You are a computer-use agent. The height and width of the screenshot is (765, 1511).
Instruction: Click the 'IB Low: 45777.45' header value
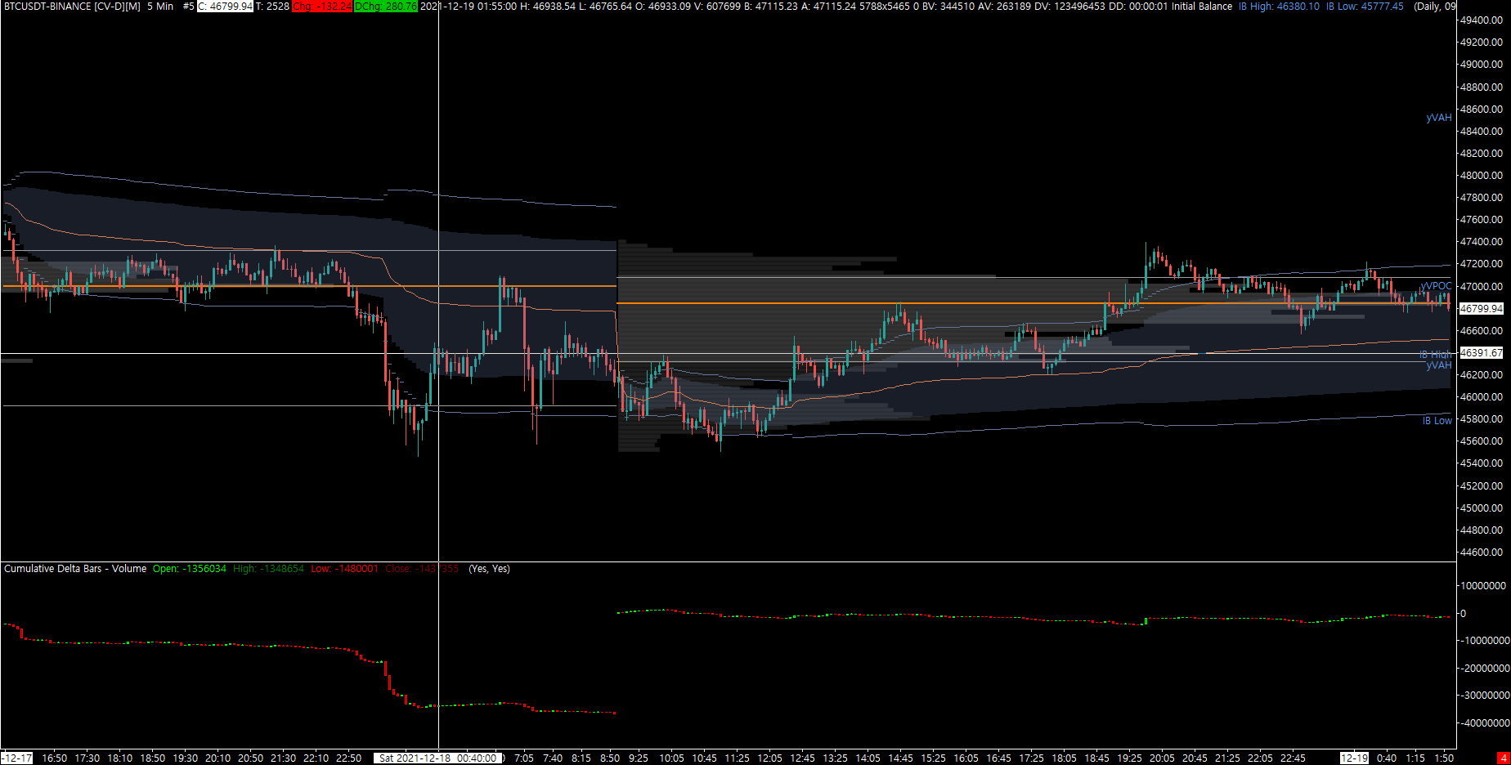(1365, 6)
